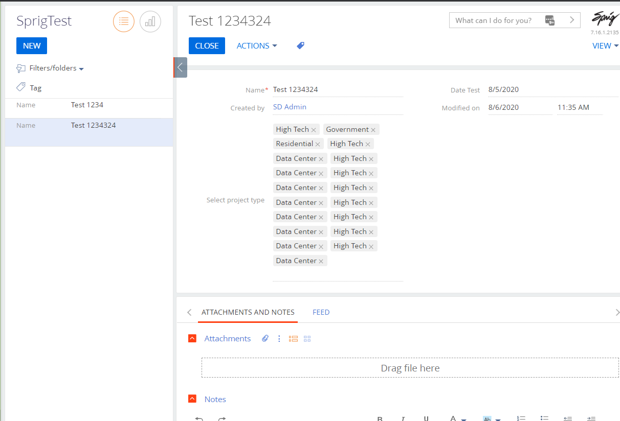Expand Filters/folders menu

tap(56, 68)
